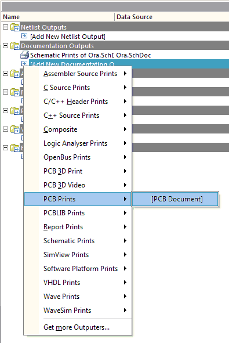Click submenu arrow beside WaveSim Prints
This screenshot has width=229, height=343.
point(125,310)
